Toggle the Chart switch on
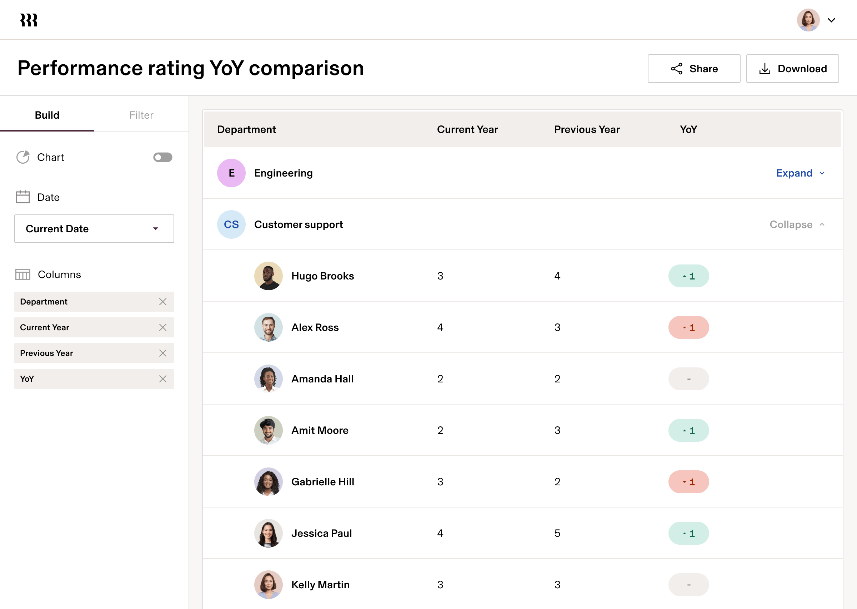The image size is (857, 609). click(x=162, y=157)
